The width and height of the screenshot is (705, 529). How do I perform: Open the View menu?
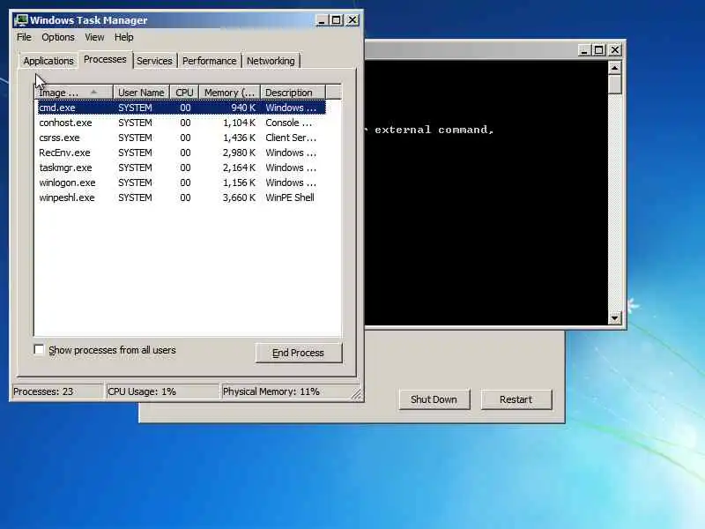(94, 37)
